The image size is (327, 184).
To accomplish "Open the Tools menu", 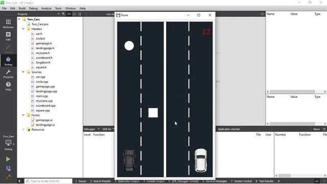I will coord(58,8).
